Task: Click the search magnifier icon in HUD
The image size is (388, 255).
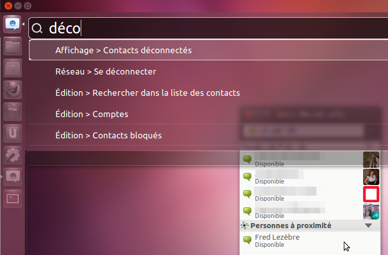Action: pyautogui.click(x=37, y=29)
